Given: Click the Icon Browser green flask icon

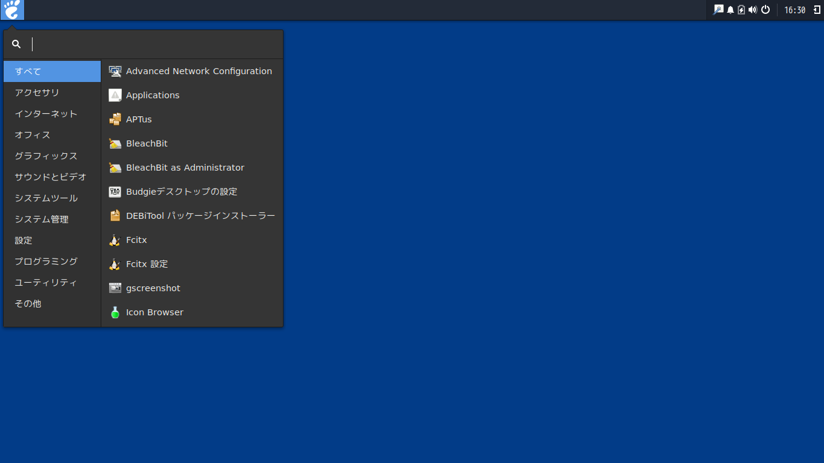Looking at the screenshot, I should point(115,312).
